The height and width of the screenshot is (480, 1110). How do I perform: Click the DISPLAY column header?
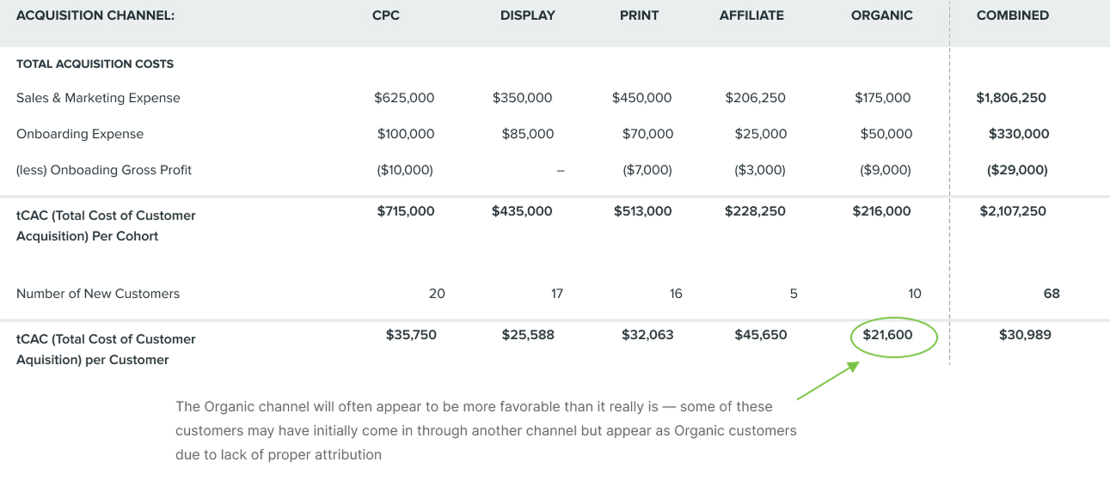[527, 15]
